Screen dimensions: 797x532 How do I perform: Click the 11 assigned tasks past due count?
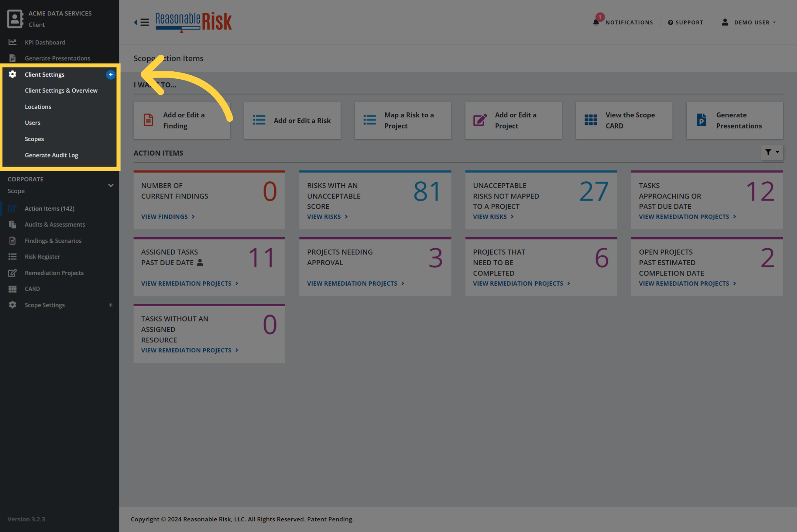(x=261, y=258)
